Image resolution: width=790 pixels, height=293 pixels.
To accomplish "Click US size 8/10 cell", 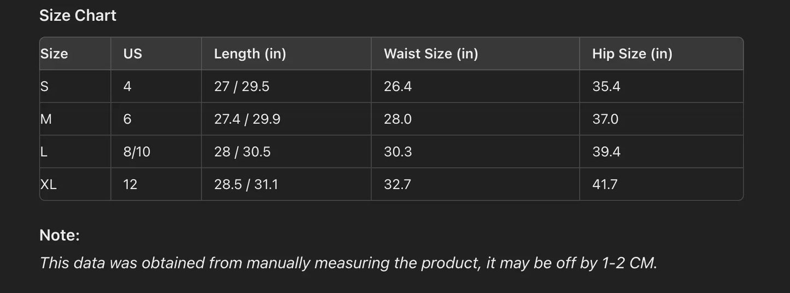I will pos(137,152).
